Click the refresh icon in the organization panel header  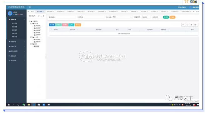pos(43,16)
